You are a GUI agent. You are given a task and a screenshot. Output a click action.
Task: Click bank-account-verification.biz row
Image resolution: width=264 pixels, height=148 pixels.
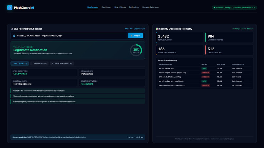point(205,85)
